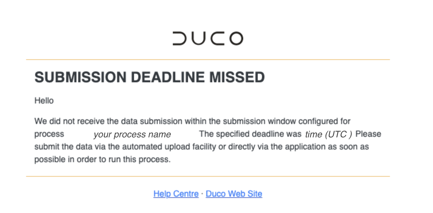The height and width of the screenshot is (213, 433).
Task: Select the 'time (UTC )' placeholder
Action: coord(328,134)
